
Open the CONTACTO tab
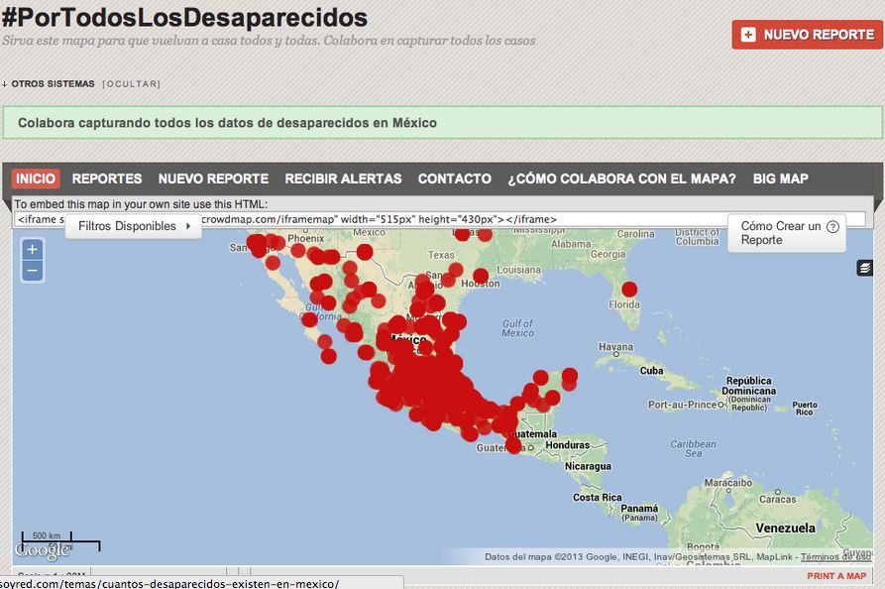454,178
